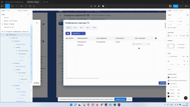The height and width of the screenshot is (107, 190).
Task: Select the Move tool
Action: tap(7, 6)
